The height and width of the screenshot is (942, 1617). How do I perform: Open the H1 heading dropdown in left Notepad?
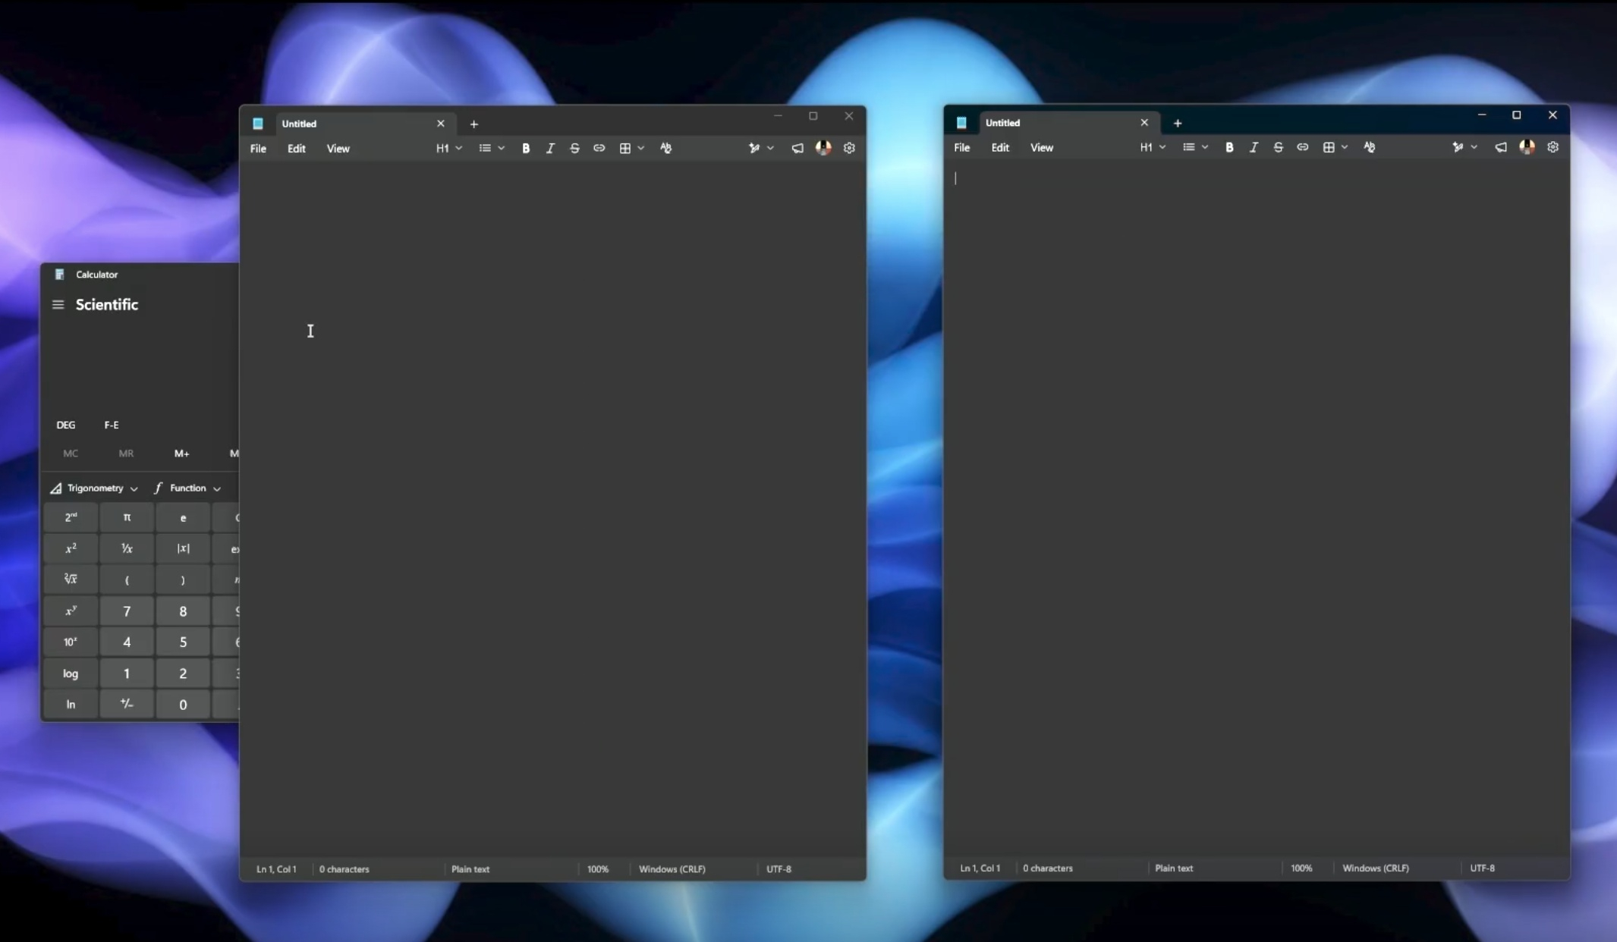(448, 149)
